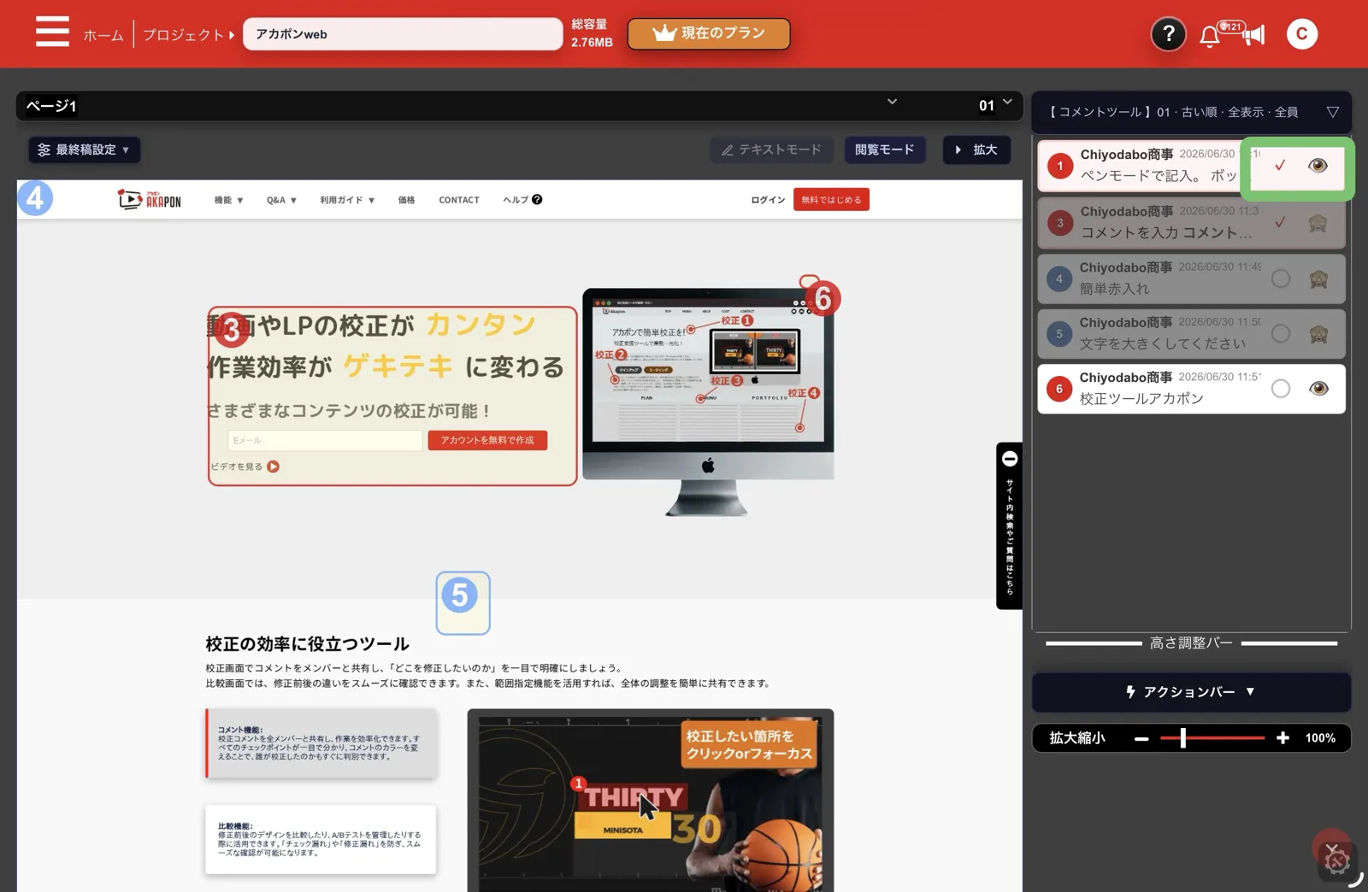The height and width of the screenshot is (892, 1368).
Task: Open notifications bell icon
Action: (1209, 36)
